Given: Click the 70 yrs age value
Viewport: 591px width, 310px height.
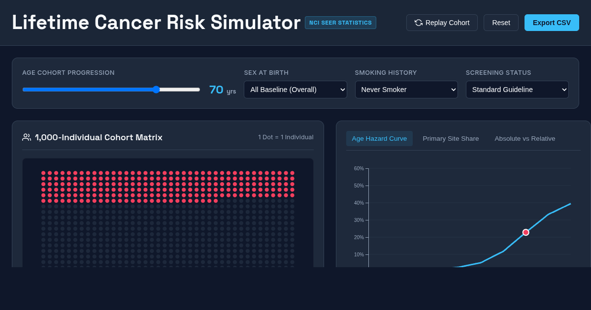Looking at the screenshot, I should [x=222, y=90].
